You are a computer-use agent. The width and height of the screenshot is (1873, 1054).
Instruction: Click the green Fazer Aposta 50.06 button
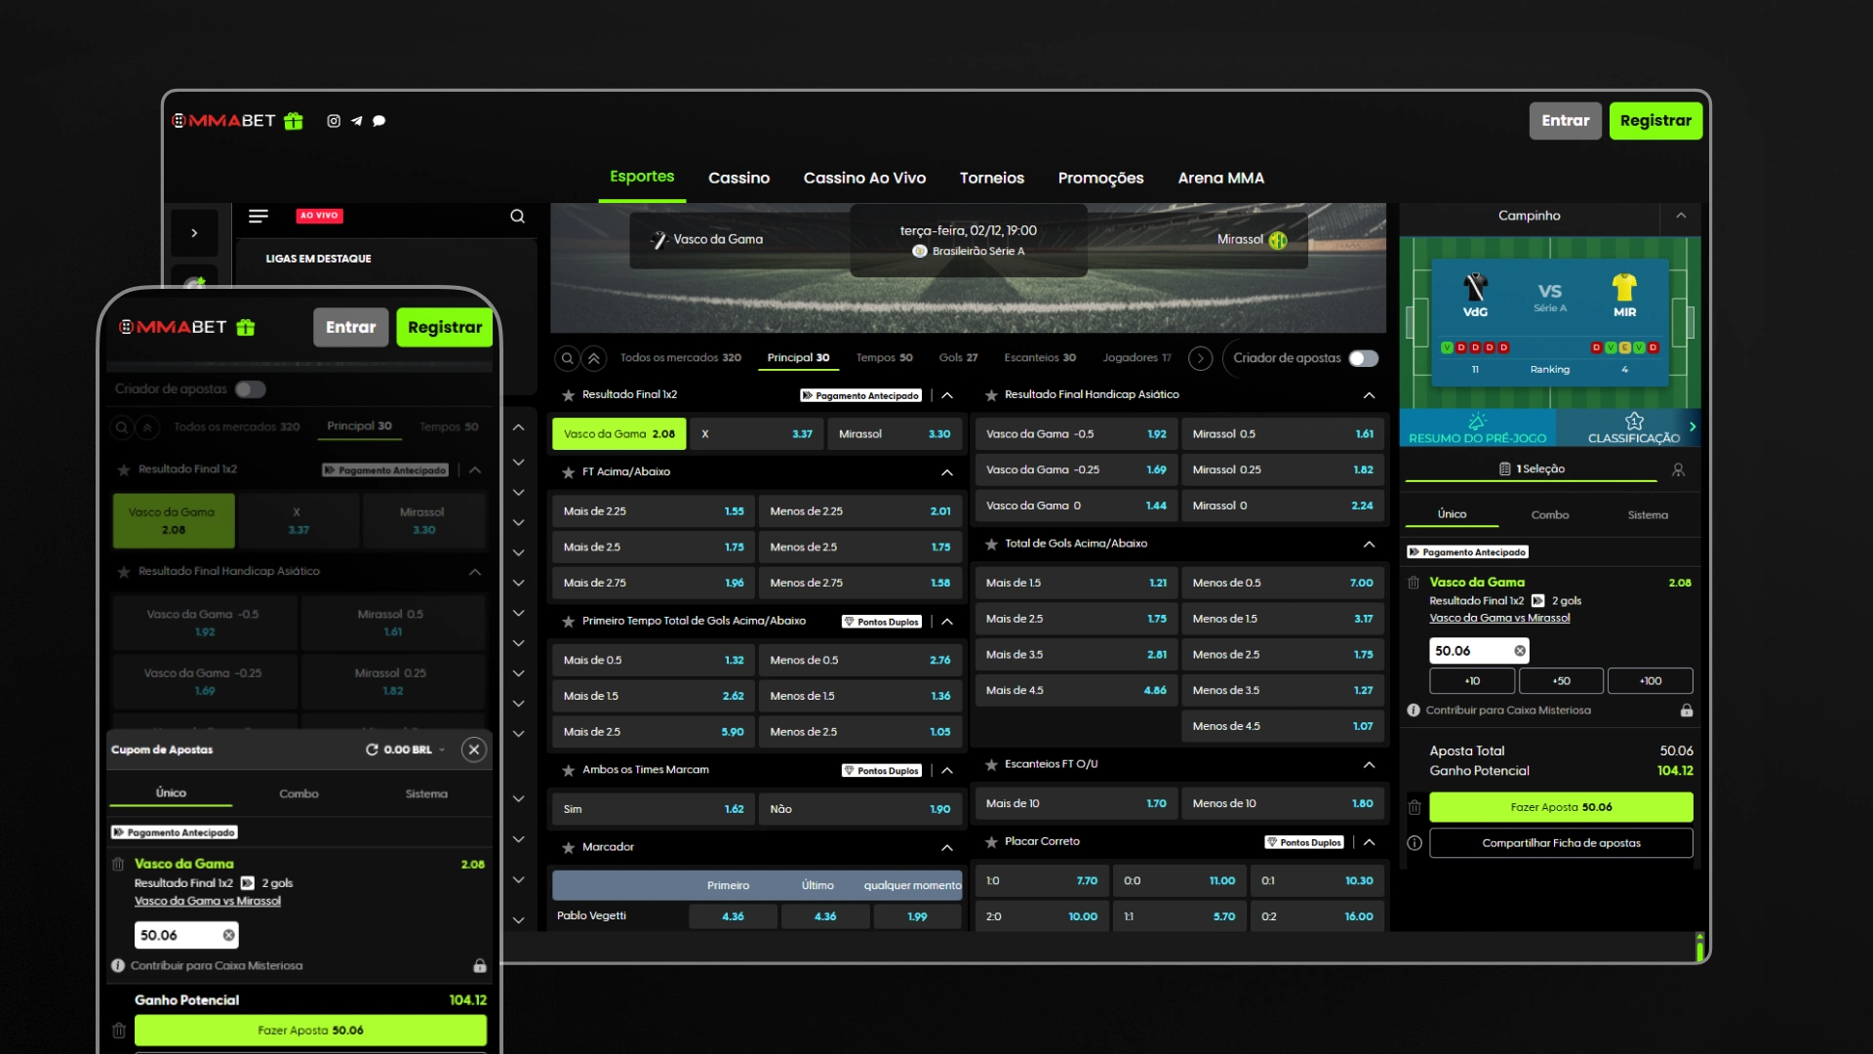point(1561,807)
